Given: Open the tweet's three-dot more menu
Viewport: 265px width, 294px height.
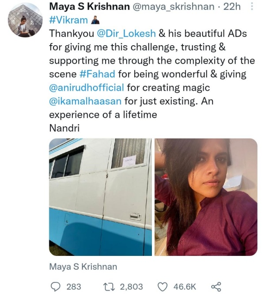Looking at the screenshot, I should 252,7.
